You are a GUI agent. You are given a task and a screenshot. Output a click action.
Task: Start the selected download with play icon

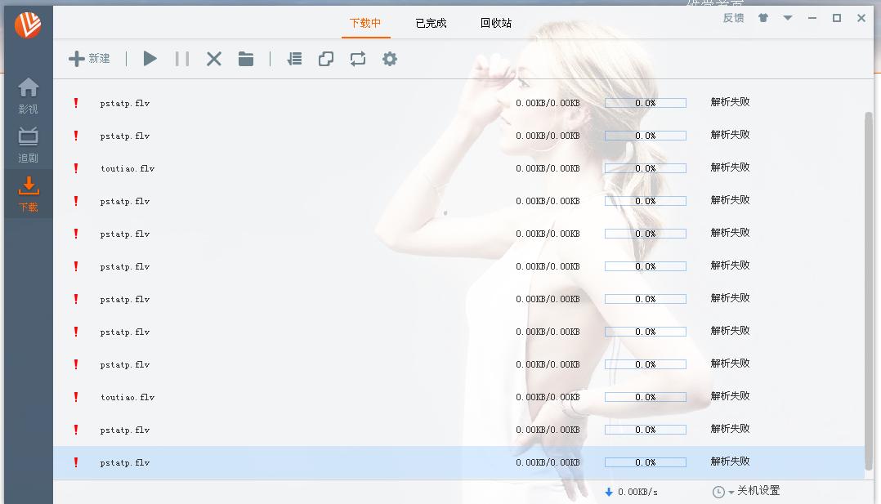[x=150, y=59]
